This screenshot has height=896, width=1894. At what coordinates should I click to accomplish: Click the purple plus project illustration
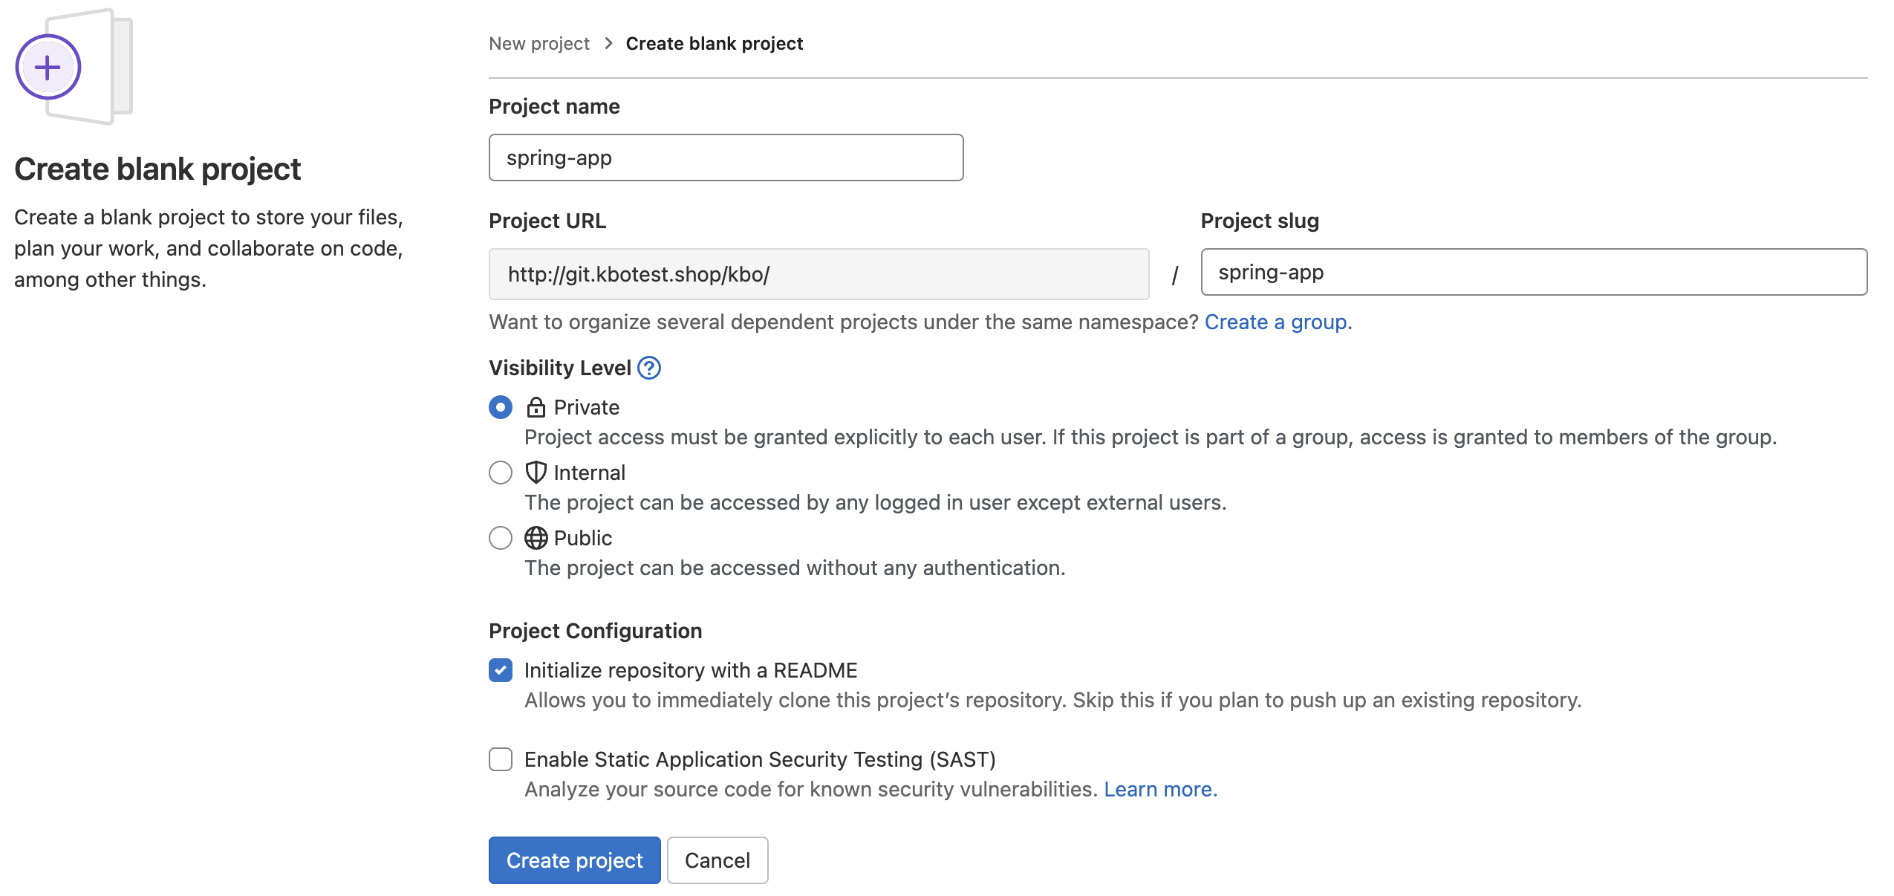(49, 68)
